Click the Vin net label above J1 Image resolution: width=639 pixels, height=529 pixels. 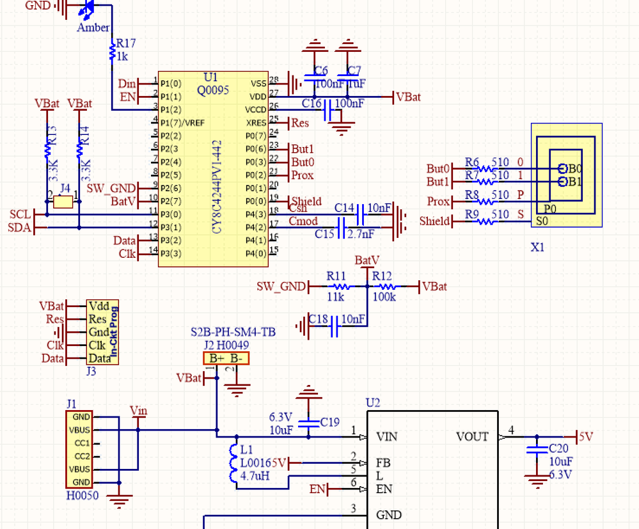tap(138, 411)
